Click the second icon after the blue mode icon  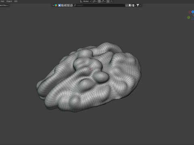tap(65, 5)
